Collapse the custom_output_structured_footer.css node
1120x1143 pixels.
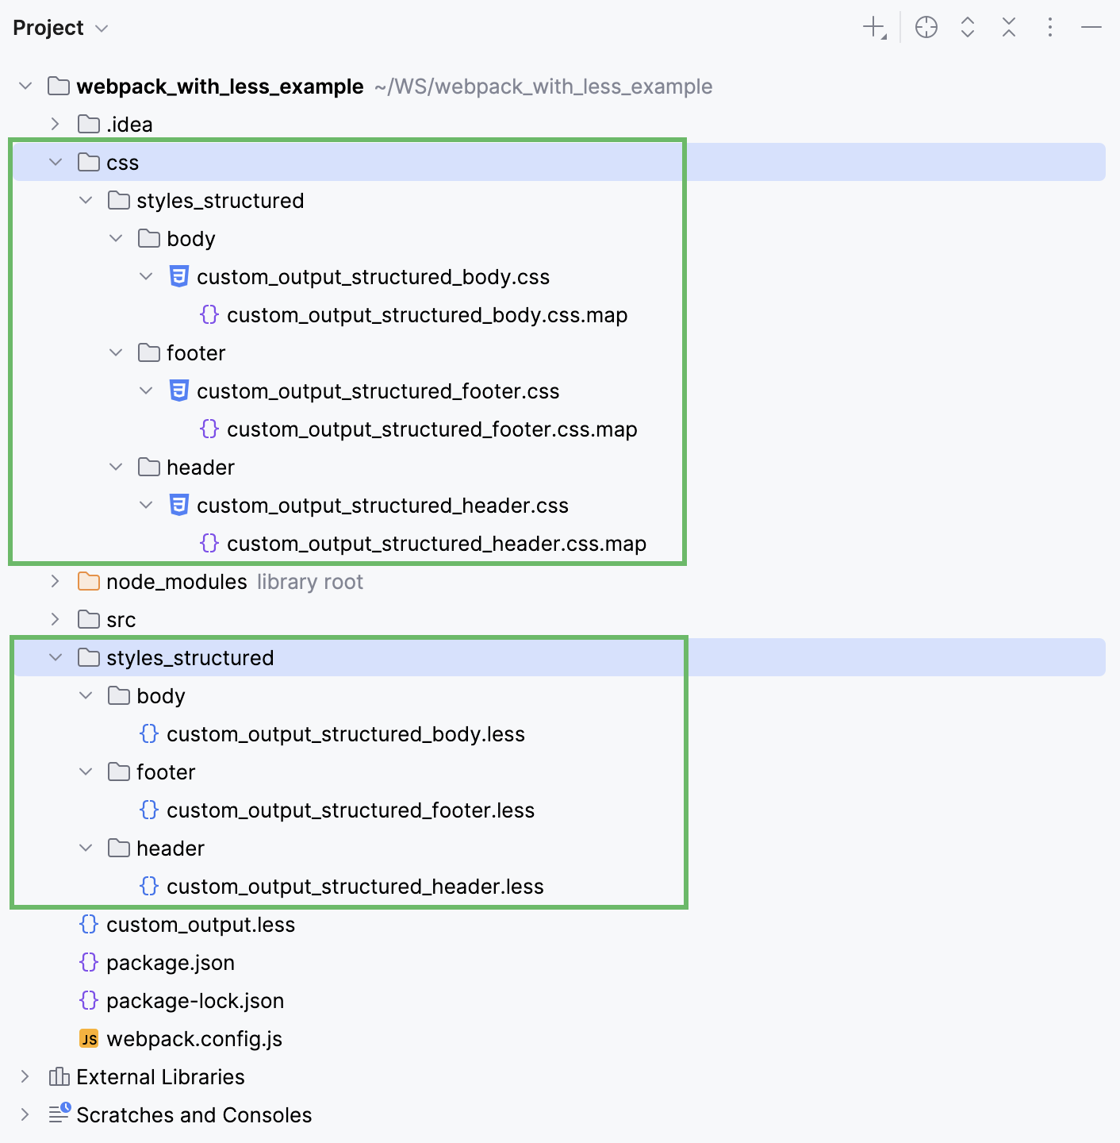tap(146, 391)
